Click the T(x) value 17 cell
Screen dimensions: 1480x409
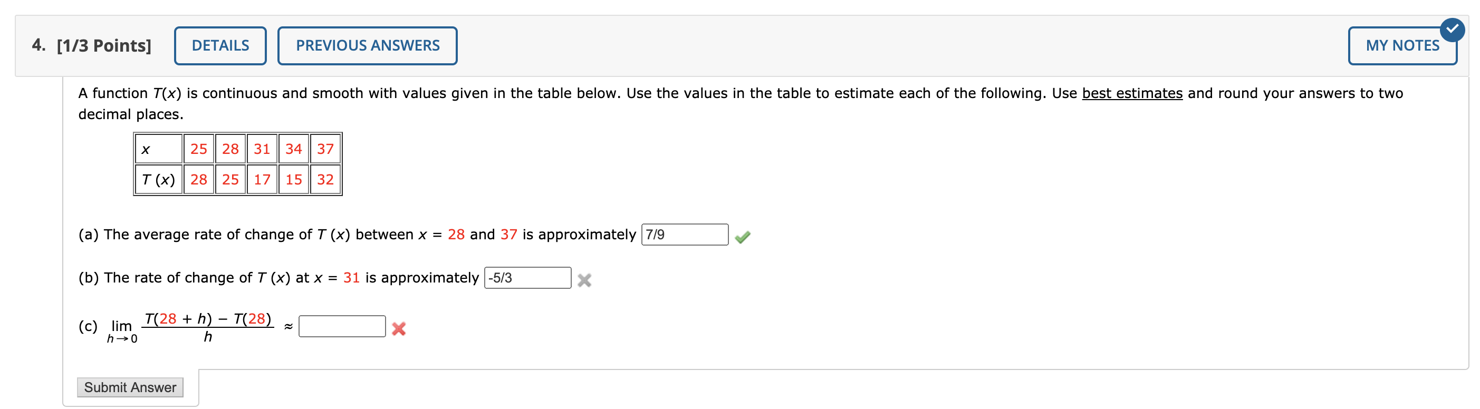[x=262, y=180]
